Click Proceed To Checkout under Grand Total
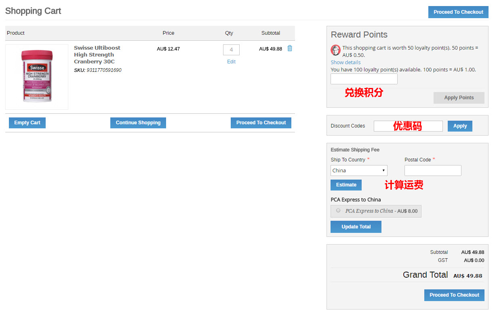The width and height of the screenshot is (495, 316). 454,295
